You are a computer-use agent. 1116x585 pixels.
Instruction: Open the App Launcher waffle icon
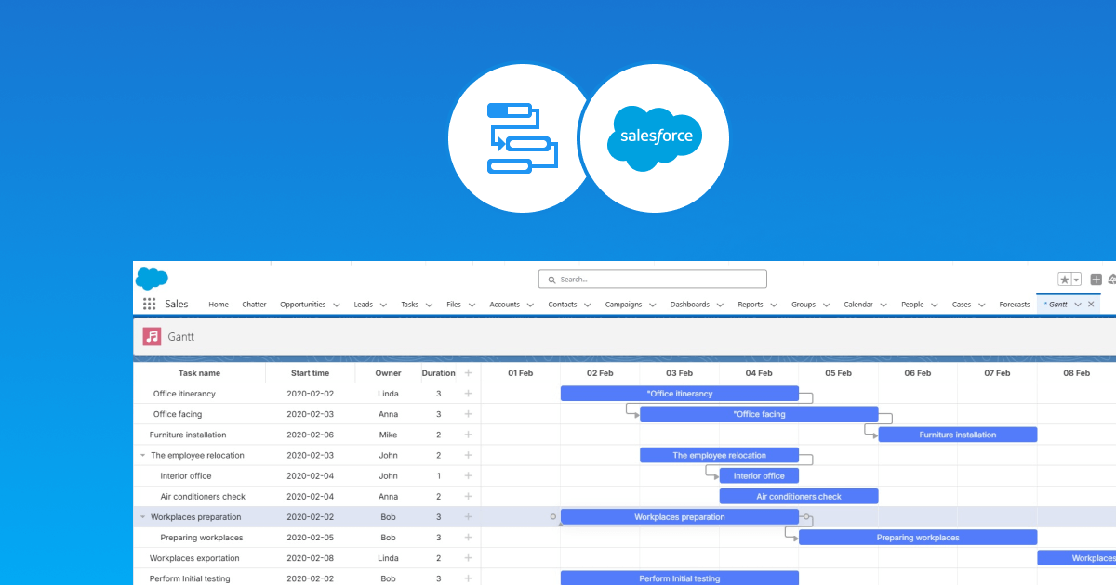click(x=150, y=304)
